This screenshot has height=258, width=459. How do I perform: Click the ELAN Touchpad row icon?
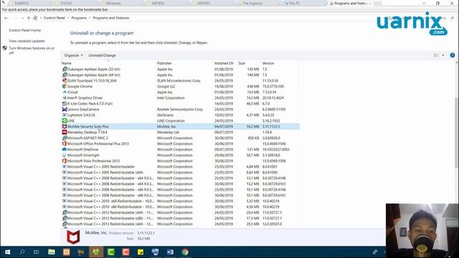tap(65, 81)
